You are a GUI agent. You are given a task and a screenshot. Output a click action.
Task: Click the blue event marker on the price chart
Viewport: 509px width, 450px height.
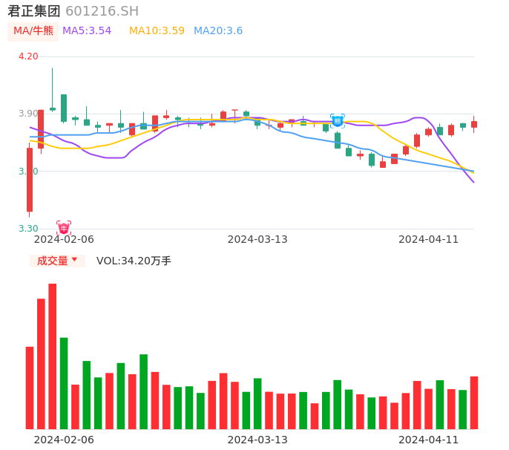(x=338, y=120)
